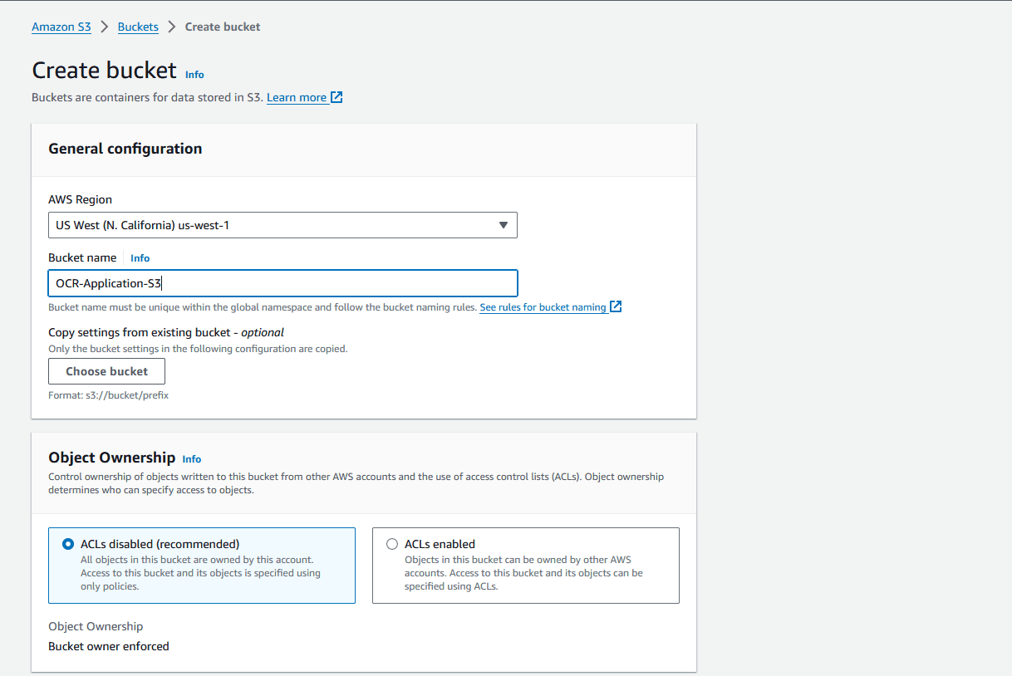Click the Info link next to Bucket name

click(x=140, y=258)
